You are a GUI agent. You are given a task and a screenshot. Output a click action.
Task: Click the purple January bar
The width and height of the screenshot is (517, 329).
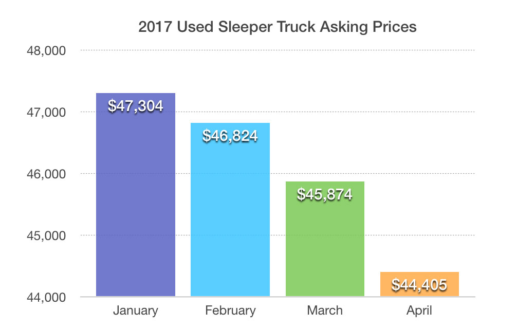point(136,206)
